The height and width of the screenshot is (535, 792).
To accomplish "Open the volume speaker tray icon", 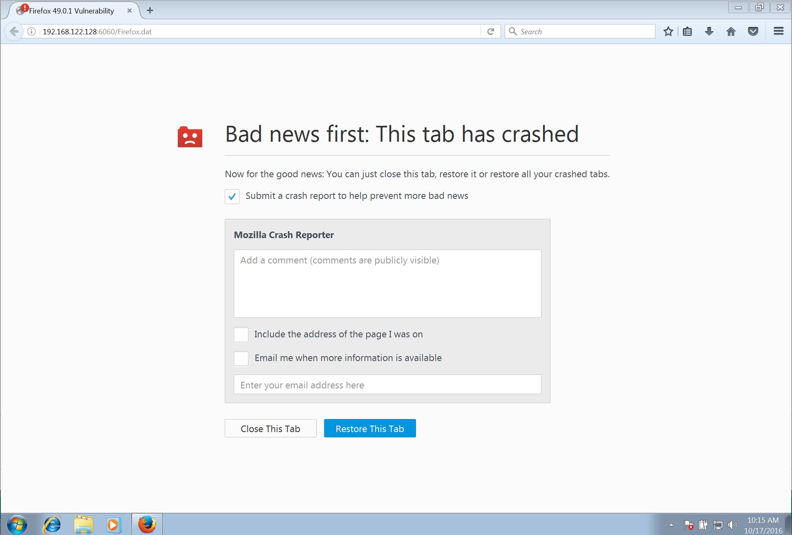I will pos(733,525).
